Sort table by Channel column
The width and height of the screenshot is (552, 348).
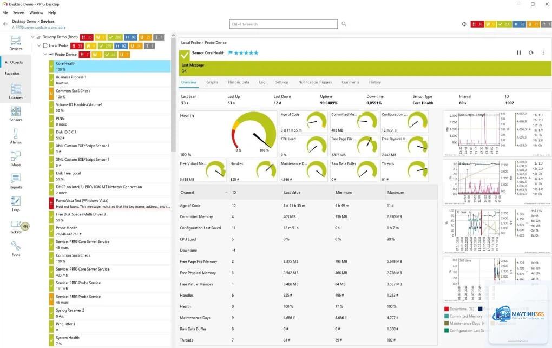pos(204,192)
